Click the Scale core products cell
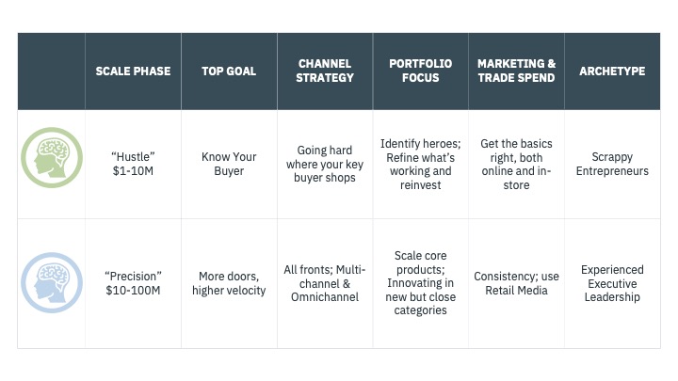The image size is (678, 381). (421, 283)
